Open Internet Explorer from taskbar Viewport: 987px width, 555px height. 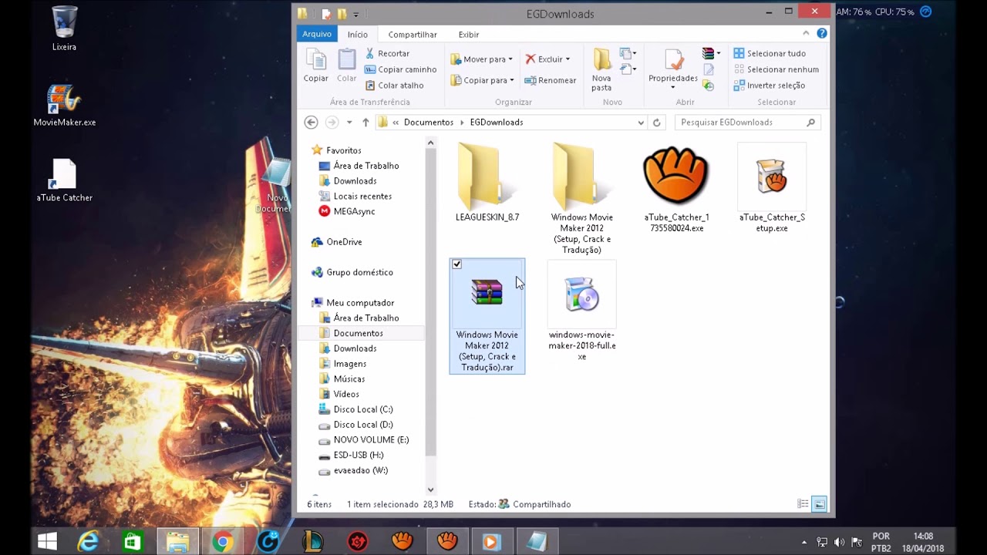pos(89,542)
